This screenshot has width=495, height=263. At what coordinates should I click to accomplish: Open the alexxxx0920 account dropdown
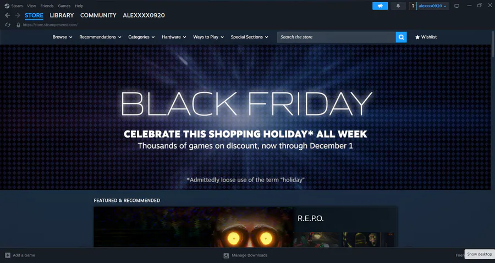pos(433,6)
